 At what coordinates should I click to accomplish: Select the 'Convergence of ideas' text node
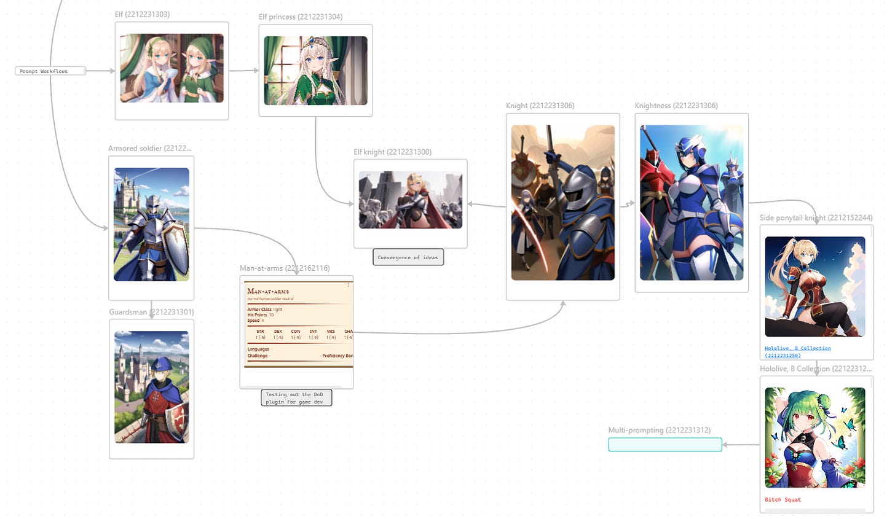point(408,257)
